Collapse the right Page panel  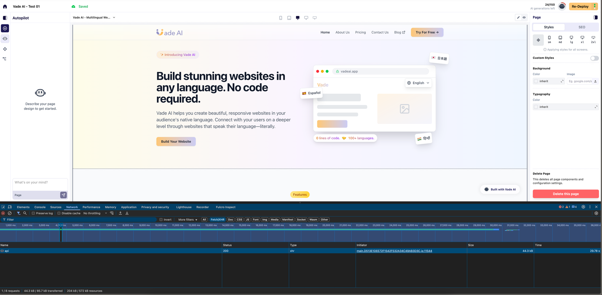(x=595, y=17)
